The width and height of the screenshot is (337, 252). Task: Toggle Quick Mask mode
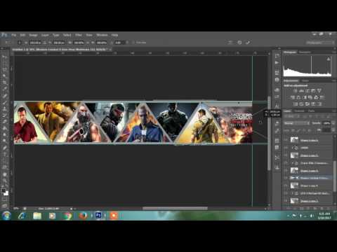[x=5, y=199]
